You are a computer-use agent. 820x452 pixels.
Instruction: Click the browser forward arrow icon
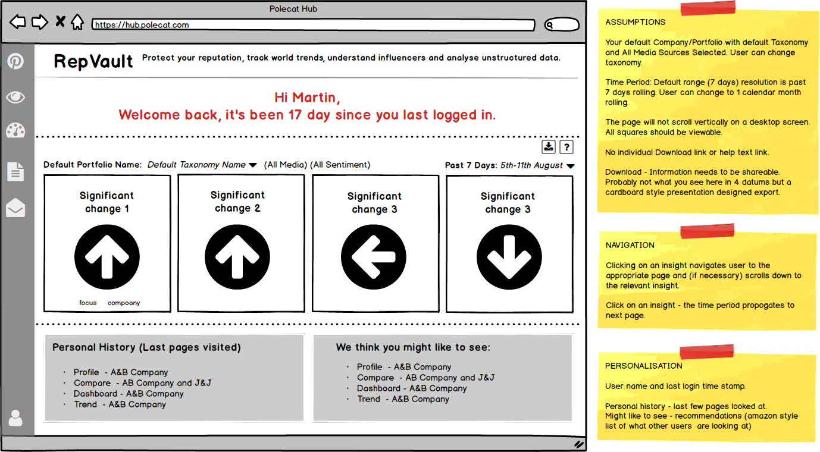tap(40, 21)
